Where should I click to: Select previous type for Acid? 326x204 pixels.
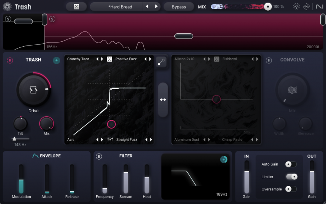tap(97, 140)
